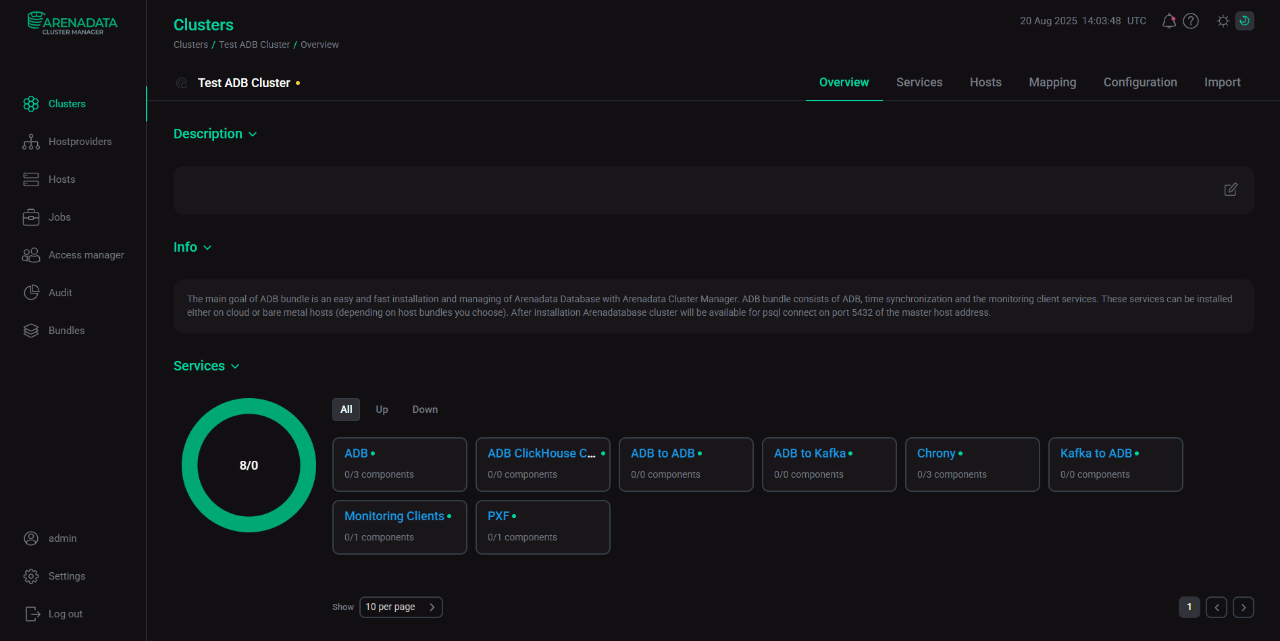Image resolution: width=1280 pixels, height=641 pixels.
Task: Click the 8/0 services donut chart
Action: pos(249,465)
